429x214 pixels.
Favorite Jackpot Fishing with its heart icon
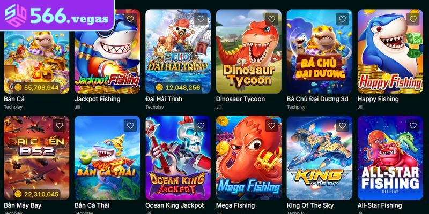[130, 19]
